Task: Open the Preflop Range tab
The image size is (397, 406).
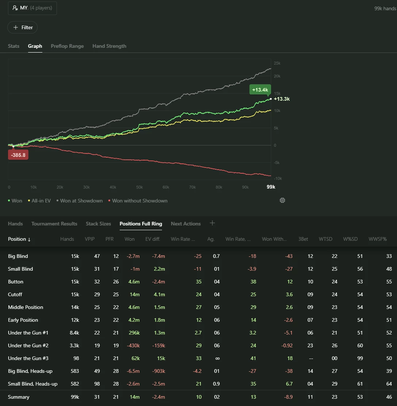Action: [x=68, y=46]
